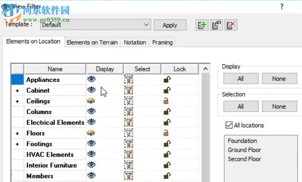The width and height of the screenshot is (302, 182).
Task: Select Ground Floor in locations list
Action: click(244, 150)
